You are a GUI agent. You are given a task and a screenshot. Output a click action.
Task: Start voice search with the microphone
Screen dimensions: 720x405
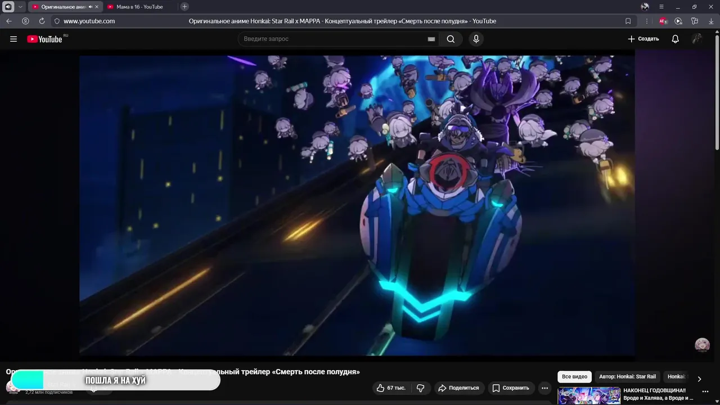(x=476, y=39)
